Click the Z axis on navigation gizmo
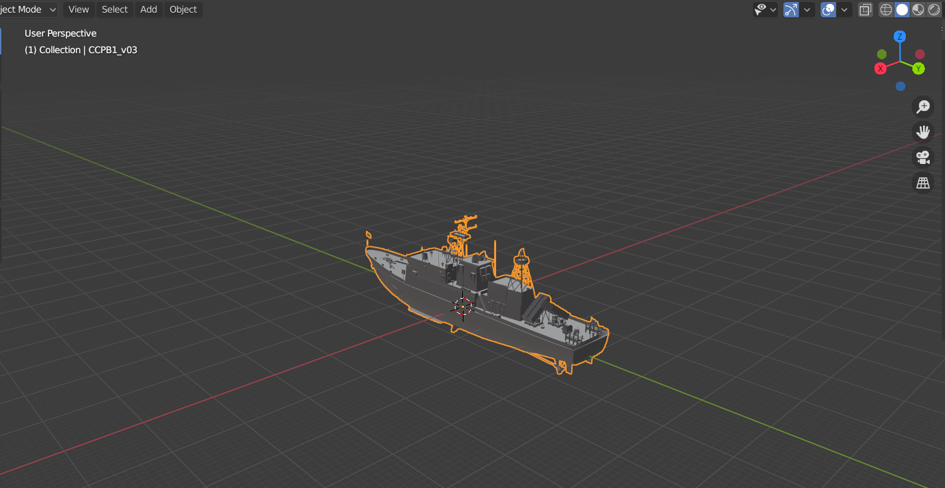 (900, 37)
